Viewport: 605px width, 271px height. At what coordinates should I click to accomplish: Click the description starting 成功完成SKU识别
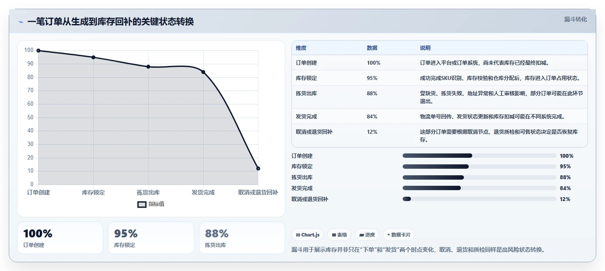pos(500,78)
